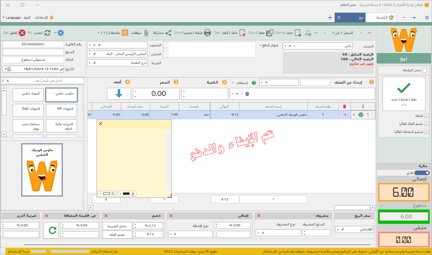432x255 pixels.
Task: Click the Home tab house icon
Action: click(x=391, y=18)
